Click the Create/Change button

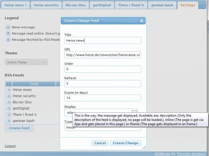(125, 143)
